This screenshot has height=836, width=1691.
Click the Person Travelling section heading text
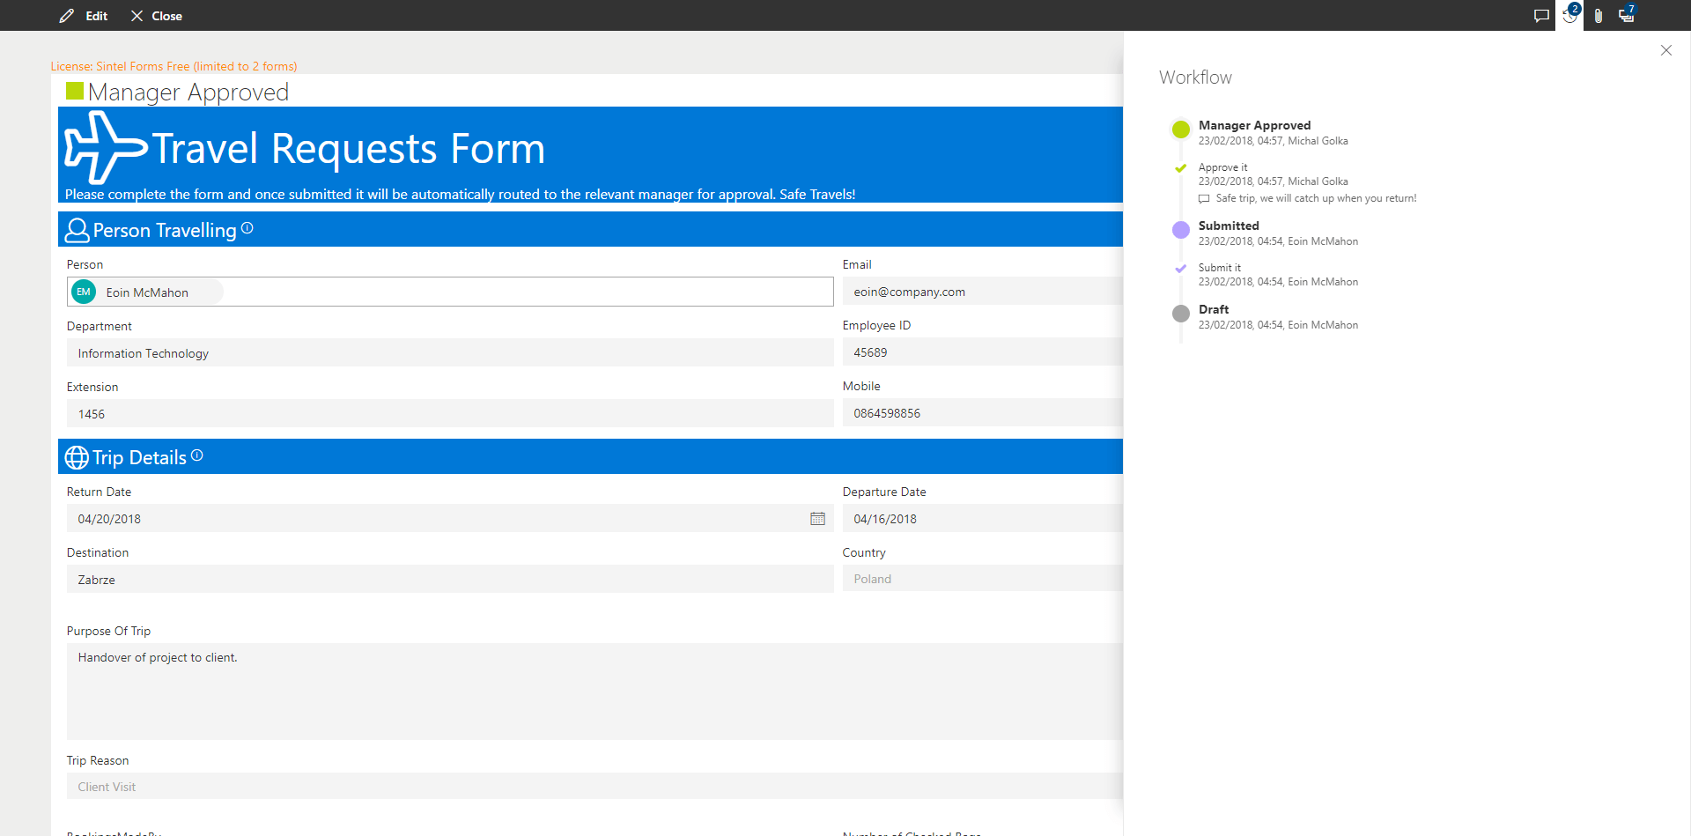pyautogui.click(x=165, y=230)
